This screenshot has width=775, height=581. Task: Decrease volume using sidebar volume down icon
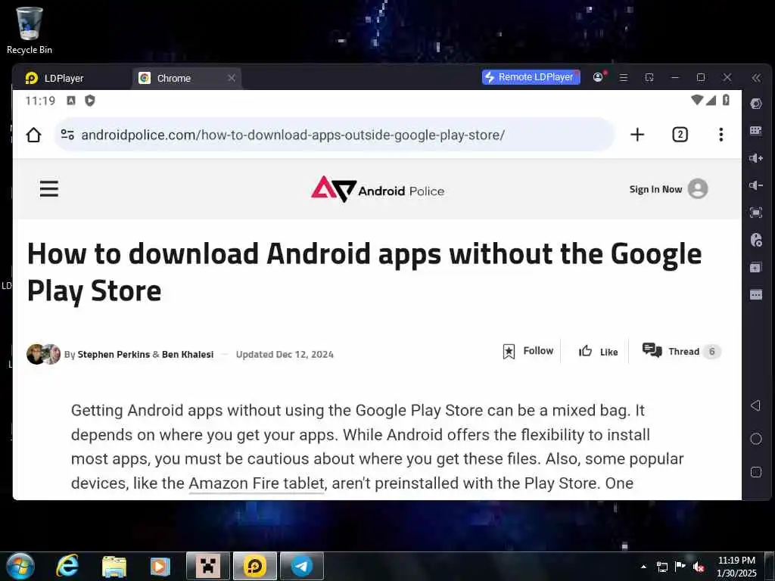coord(756,185)
